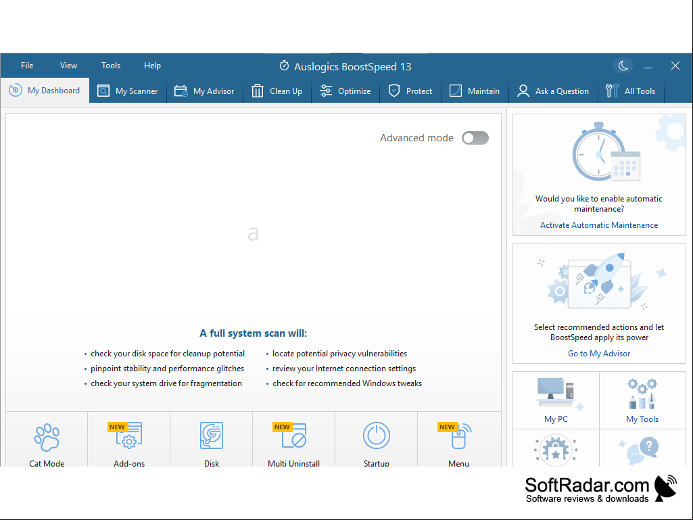
Task: Click the Activate Automatic Maintenance link
Action: pyautogui.click(x=599, y=225)
